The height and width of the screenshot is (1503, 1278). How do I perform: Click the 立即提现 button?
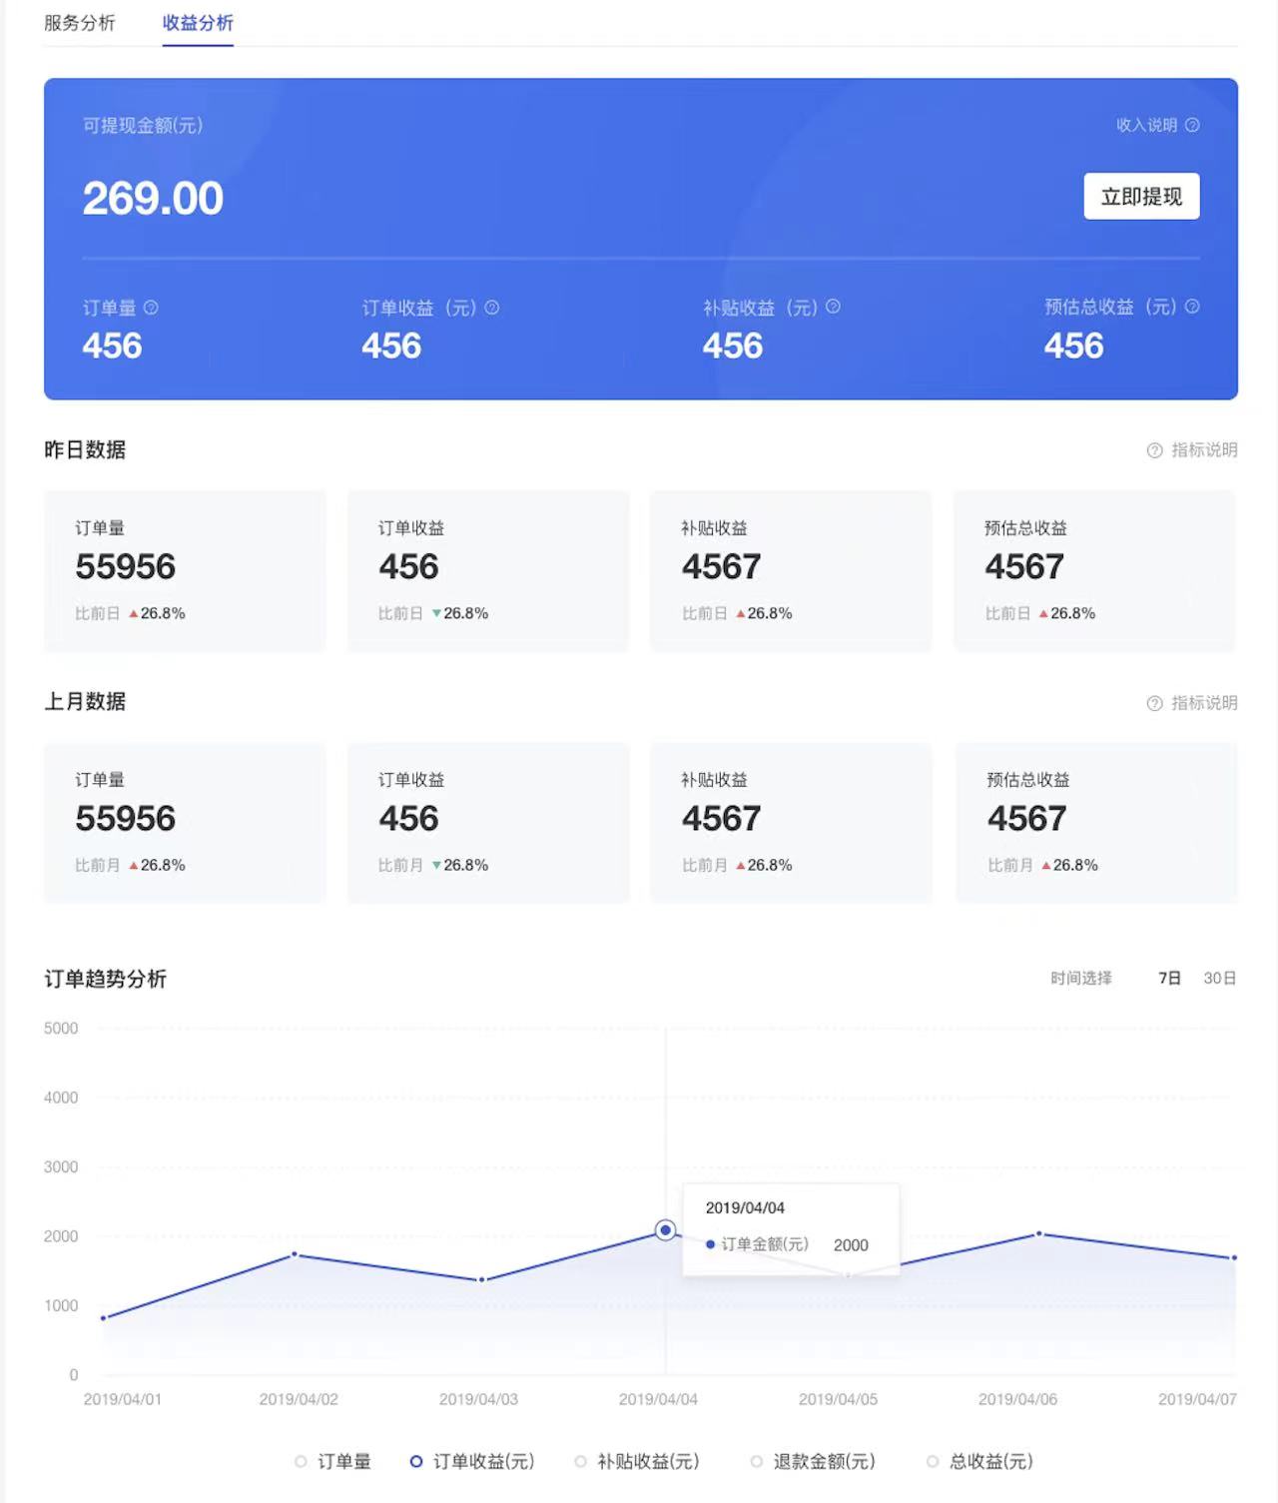(1141, 196)
